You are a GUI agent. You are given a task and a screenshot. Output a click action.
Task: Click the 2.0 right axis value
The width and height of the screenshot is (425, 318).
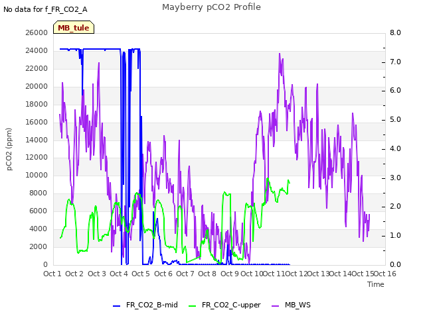tap(396, 207)
